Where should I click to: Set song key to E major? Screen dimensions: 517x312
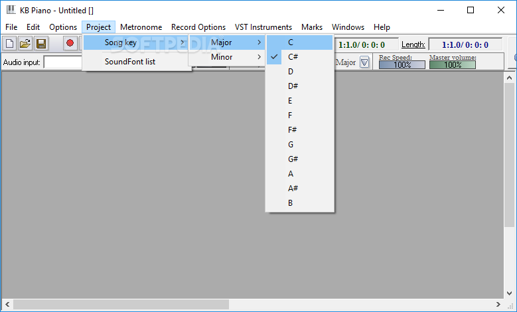pos(300,101)
